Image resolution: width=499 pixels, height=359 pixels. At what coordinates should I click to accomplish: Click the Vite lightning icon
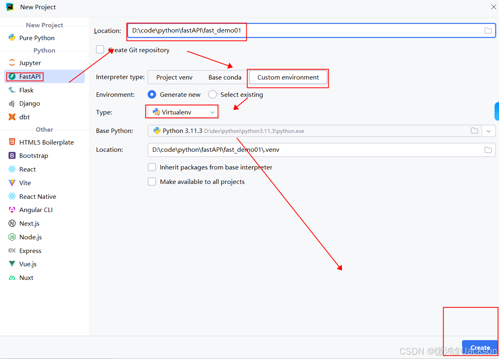12,183
